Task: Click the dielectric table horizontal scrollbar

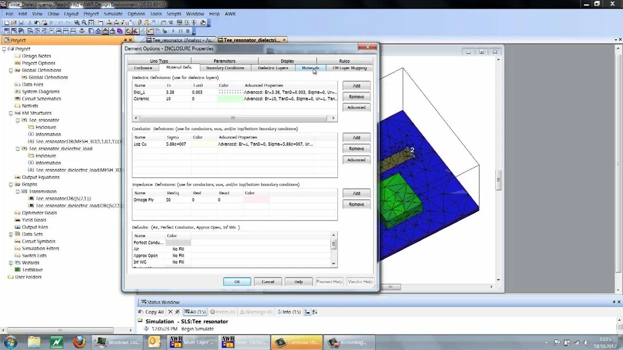Action: pyautogui.click(x=235, y=118)
